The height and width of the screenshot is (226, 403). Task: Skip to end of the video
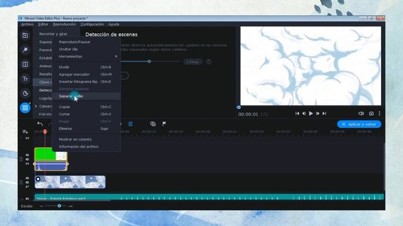click(x=324, y=113)
